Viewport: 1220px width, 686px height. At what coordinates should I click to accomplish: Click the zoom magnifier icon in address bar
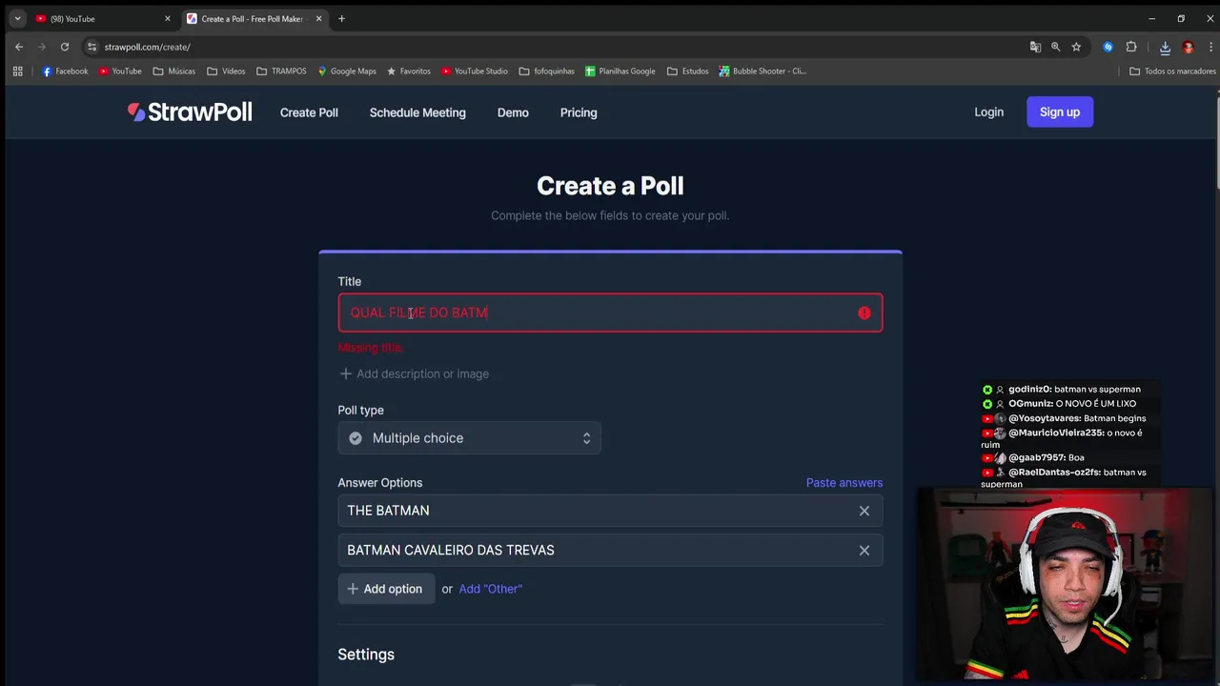(1055, 47)
